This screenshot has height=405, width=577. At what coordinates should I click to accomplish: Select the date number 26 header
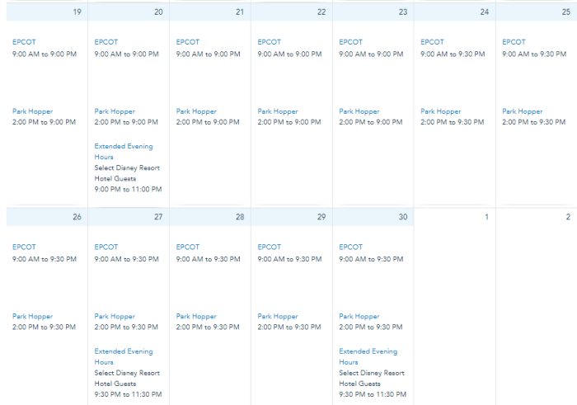[76, 217]
